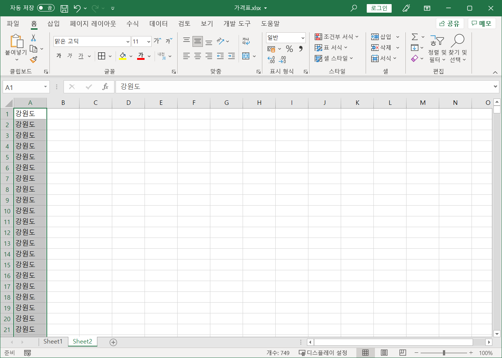
Task: Switch to Sheet1 tab
Action: click(53, 342)
